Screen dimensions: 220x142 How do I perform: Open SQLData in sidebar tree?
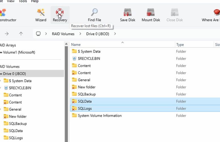pos(16,131)
